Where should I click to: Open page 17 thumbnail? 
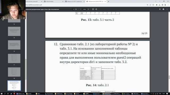pyautogui.click(x=14, y=58)
